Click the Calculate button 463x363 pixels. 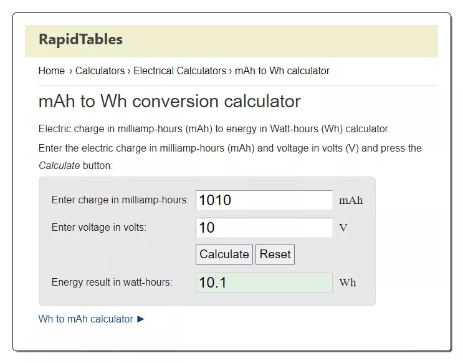point(224,254)
